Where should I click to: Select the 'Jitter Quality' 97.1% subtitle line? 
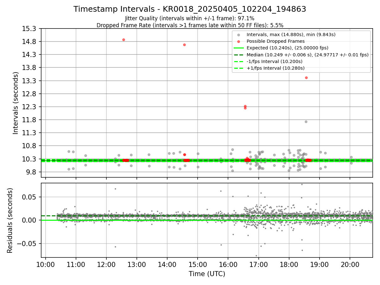(x=190, y=18)
